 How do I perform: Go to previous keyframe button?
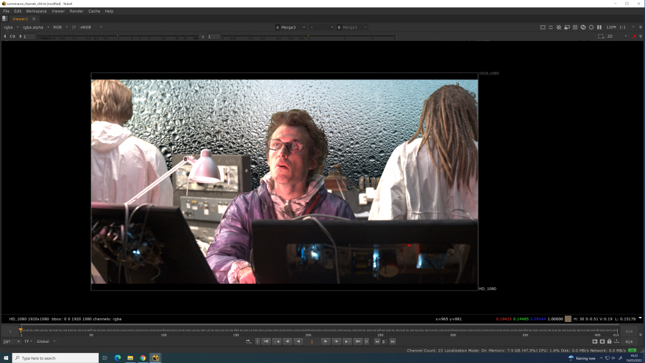277,342
